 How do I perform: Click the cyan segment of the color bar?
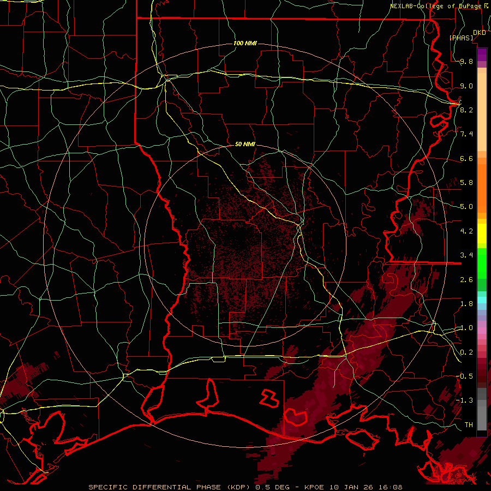(482, 300)
